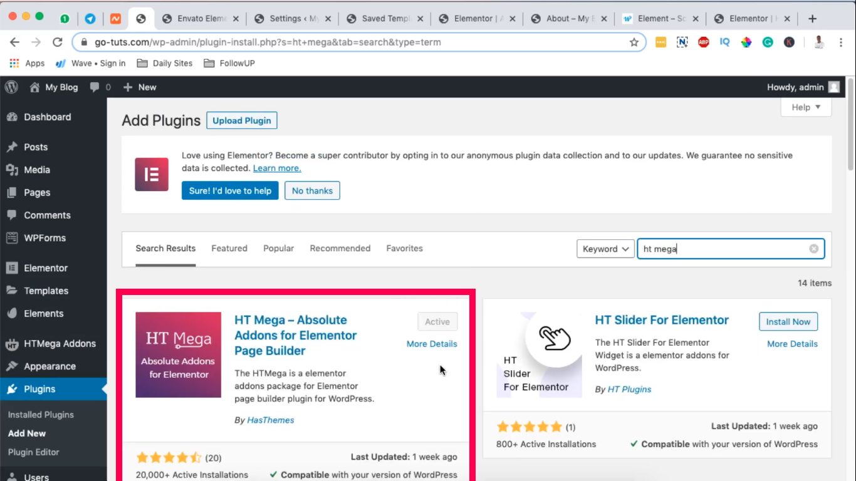856x481 pixels.
Task: Click the HT Mega plugin thumbnail image
Action: coord(179,355)
